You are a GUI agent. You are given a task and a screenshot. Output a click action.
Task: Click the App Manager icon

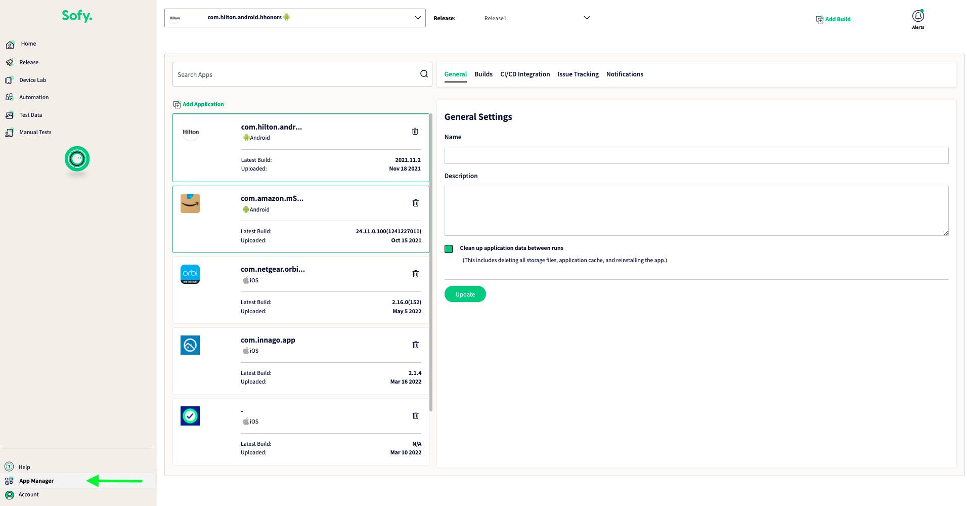click(9, 481)
